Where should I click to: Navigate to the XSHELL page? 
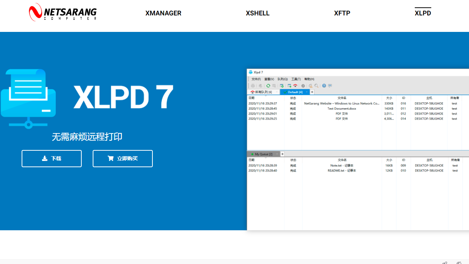pos(258,13)
